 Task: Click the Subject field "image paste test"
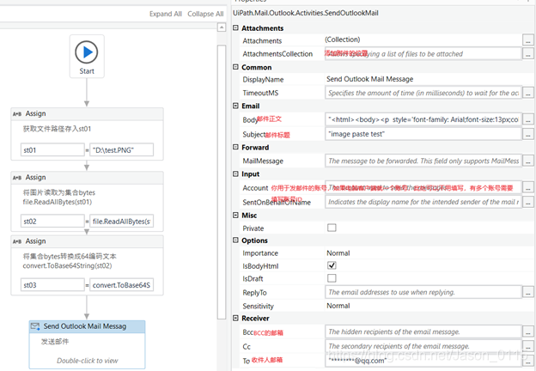click(x=423, y=134)
